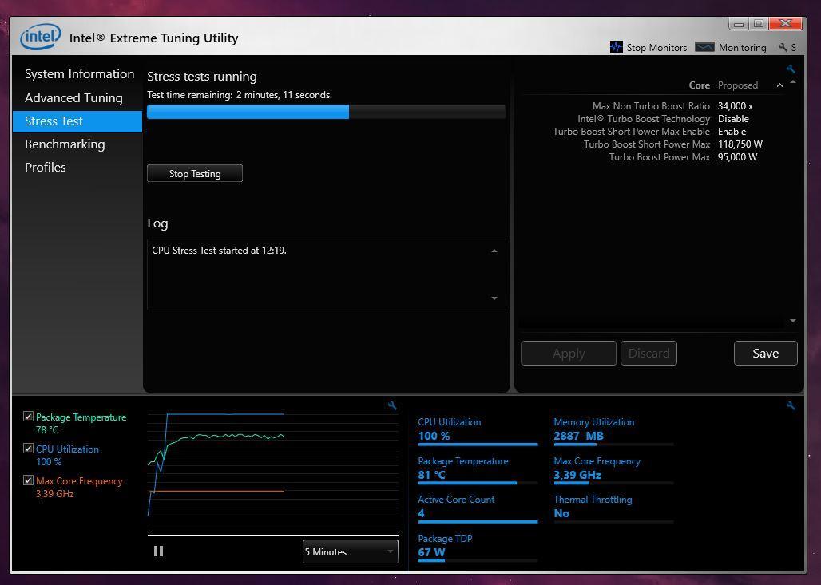Click 'CPU Stress Test started at 12:19.' log entry

[x=219, y=251]
